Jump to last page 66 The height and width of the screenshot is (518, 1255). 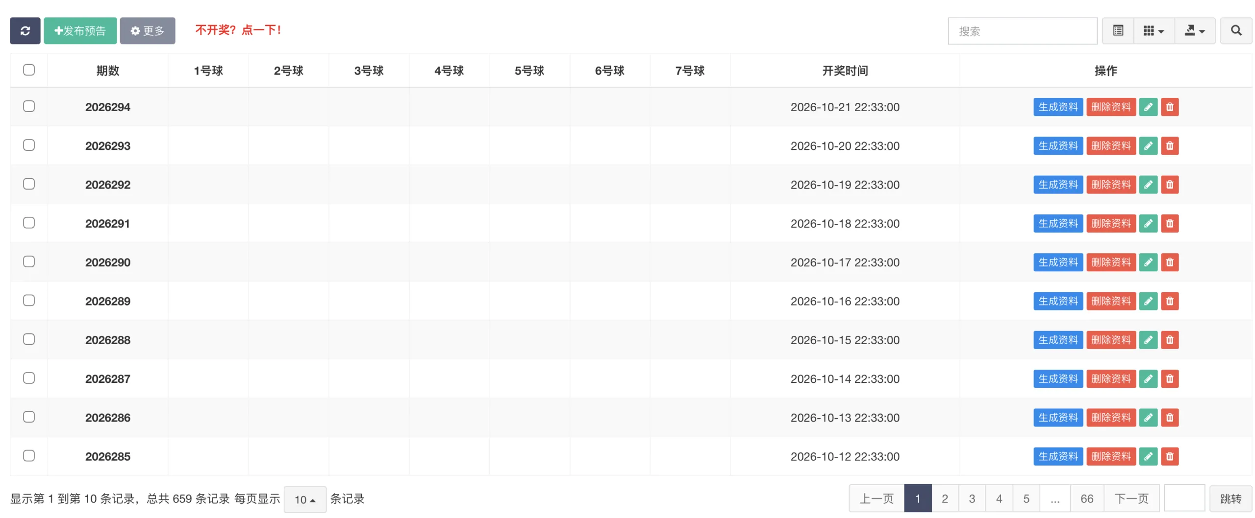click(1086, 498)
